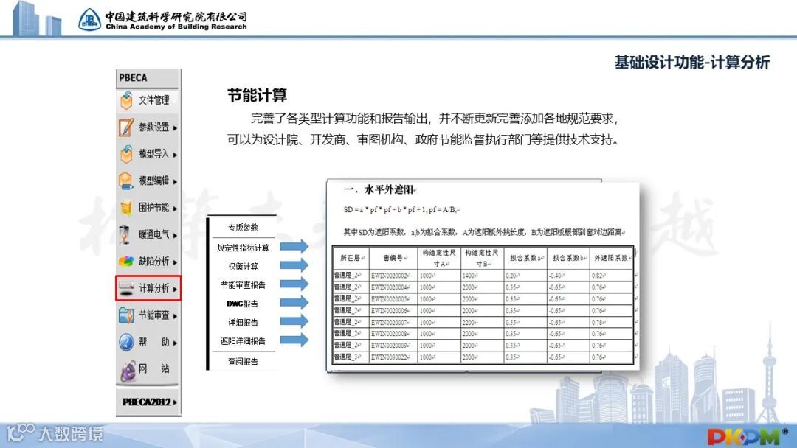Screen dimensions: 797x448
Task: Click the 拟合系数b column header
Action: (x=568, y=258)
